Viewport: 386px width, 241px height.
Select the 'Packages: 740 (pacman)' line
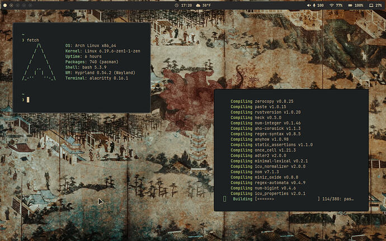point(92,62)
